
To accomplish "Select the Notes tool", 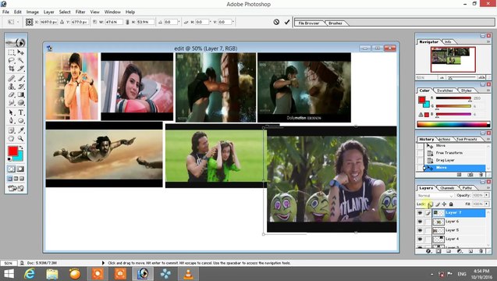I will (12, 130).
